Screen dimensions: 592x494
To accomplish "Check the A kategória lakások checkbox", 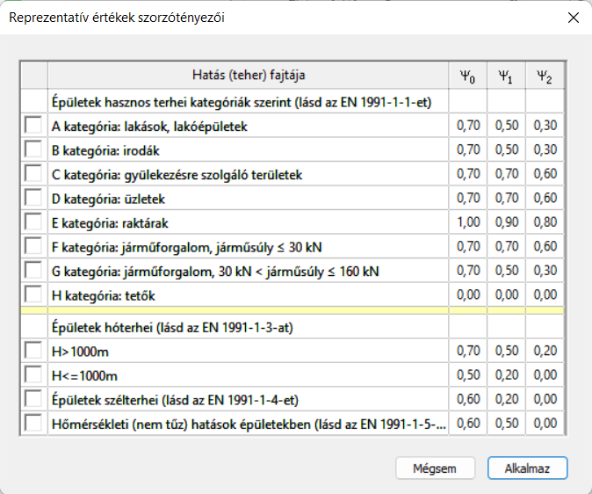I will pos(33,125).
